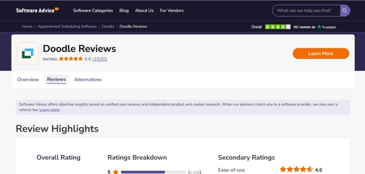Screen dimensions: 365x174
Task: Click the 'Ease-of-use' label
Action: tap(231, 170)
